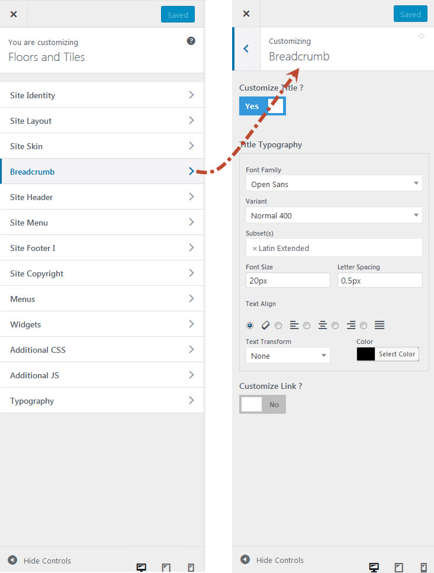The height and width of the screenshot is (573, 434).
Task: Select desktop preview icon in Breadcrumb panel
Action: [x=374, y=567]
